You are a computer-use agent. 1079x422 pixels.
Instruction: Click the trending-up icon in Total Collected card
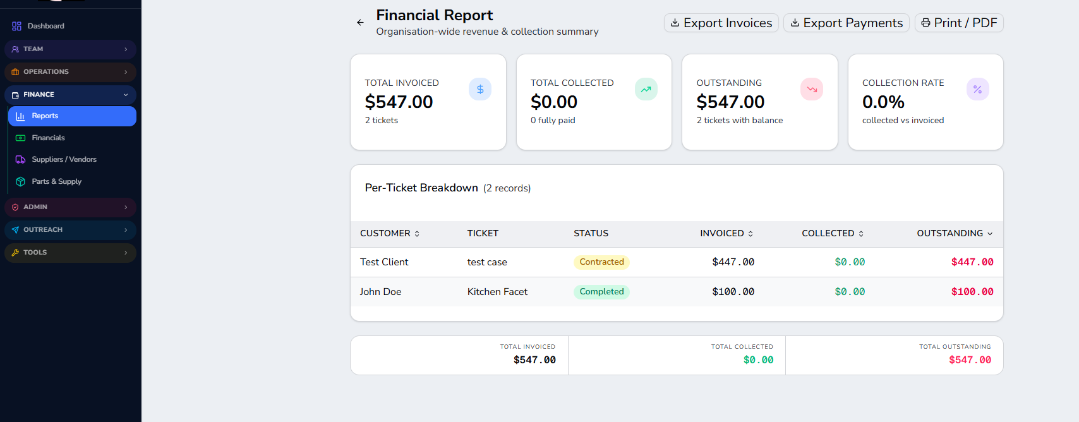click(x=646, y=89)
